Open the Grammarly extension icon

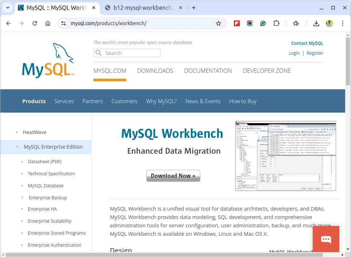pyautogui.click(x=263, y=23)
